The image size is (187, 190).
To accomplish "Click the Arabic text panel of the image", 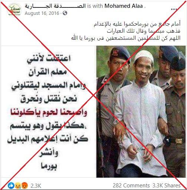I will click(x=48, y=112).
